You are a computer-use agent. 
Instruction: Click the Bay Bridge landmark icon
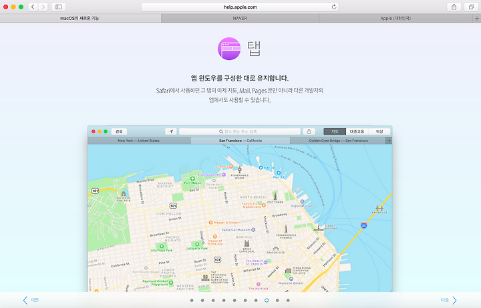(x=379, y=208)
